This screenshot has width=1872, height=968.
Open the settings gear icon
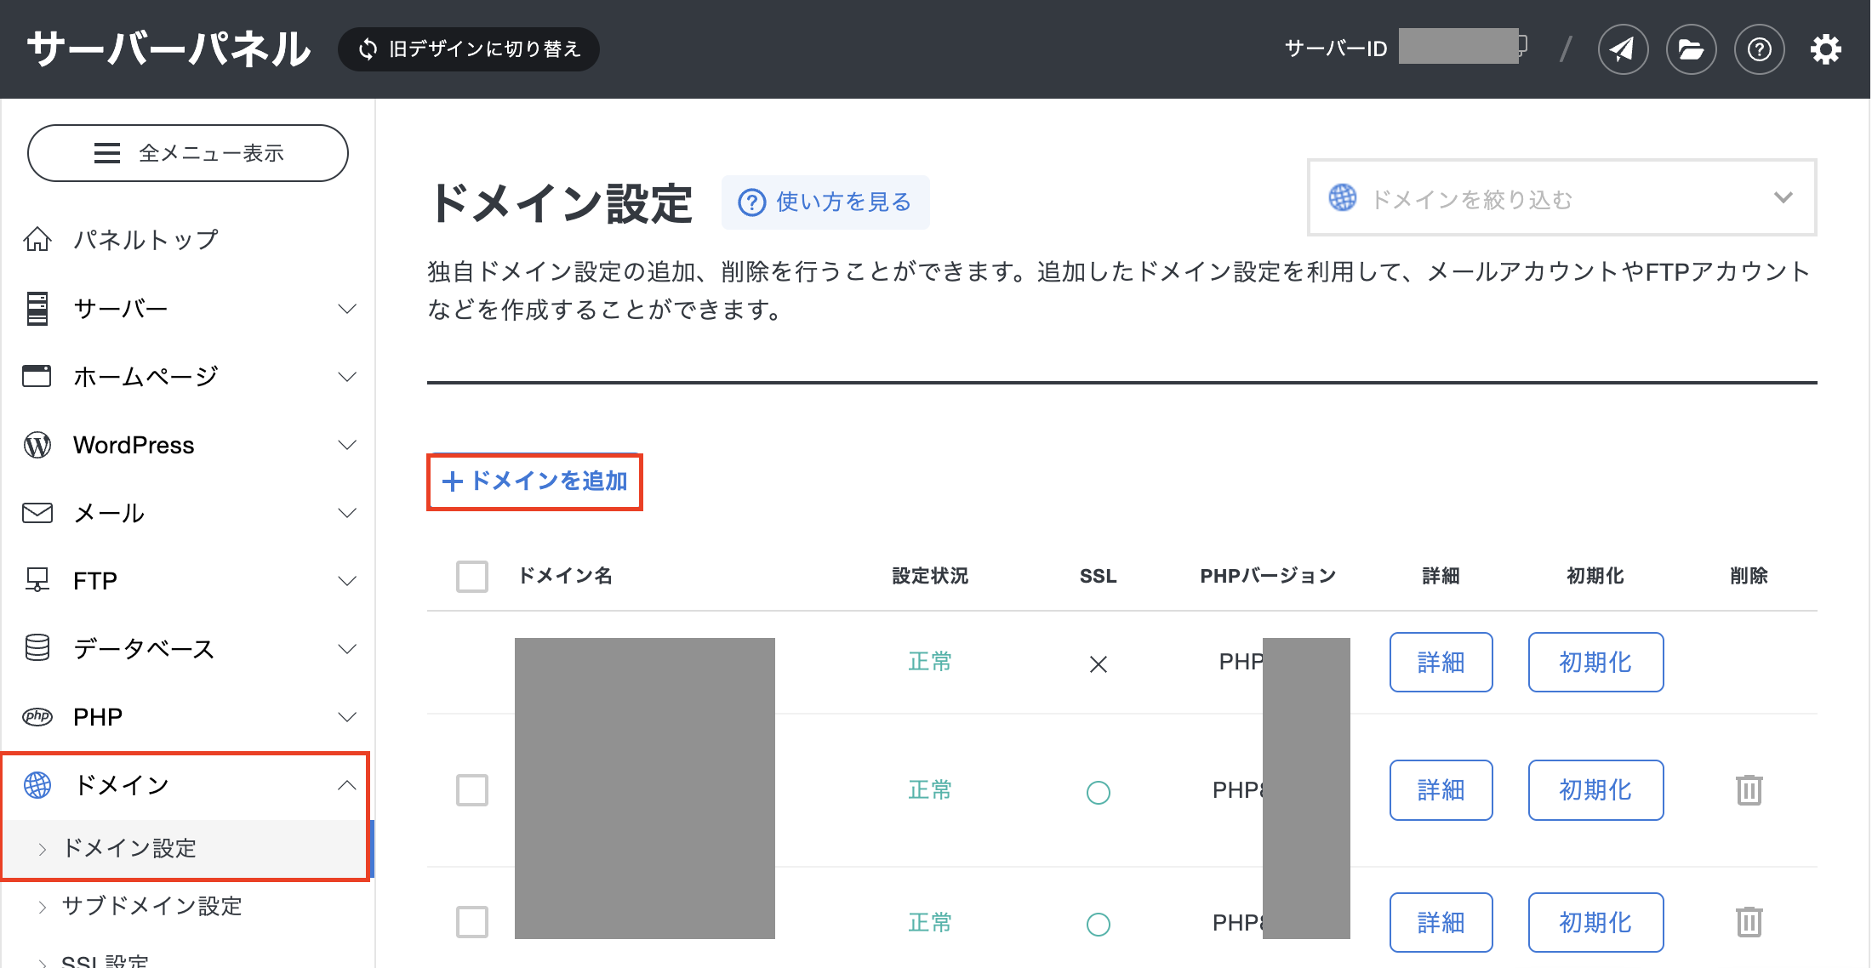coord(1825,49)
